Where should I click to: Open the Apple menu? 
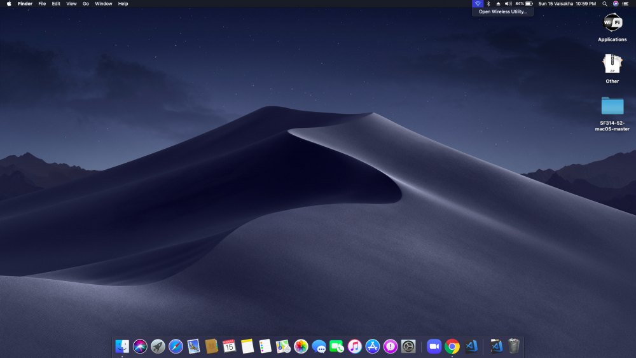pyautogui.click(x=9, y=4)
